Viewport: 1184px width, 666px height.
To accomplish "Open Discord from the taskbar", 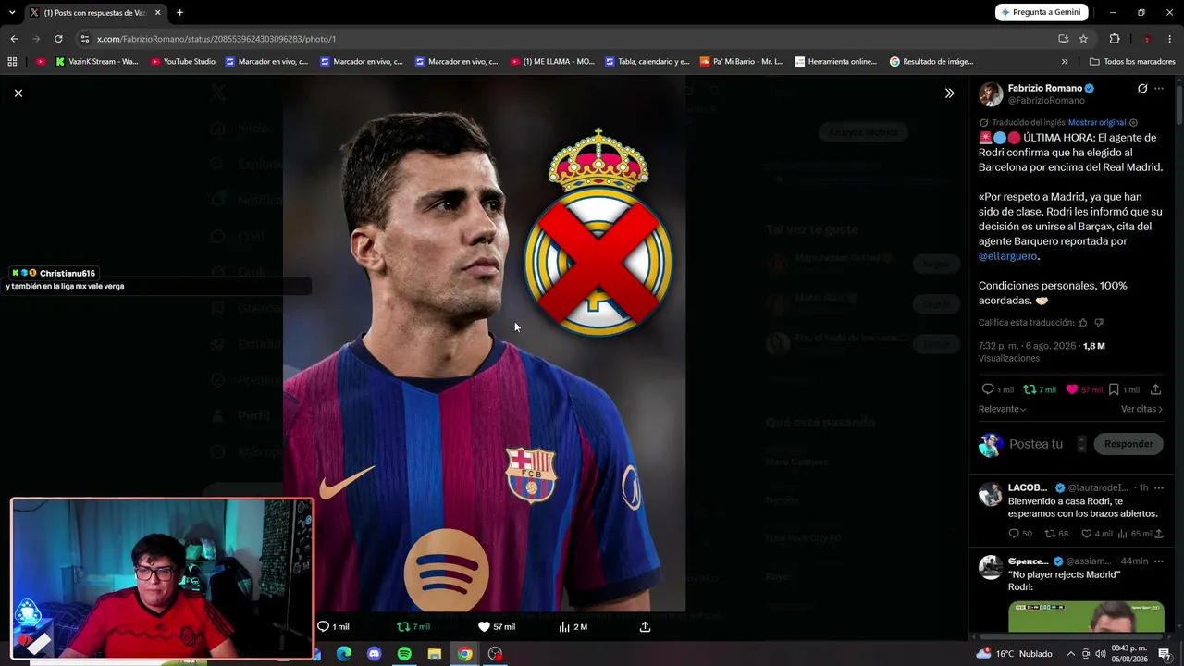I will [374, 654].
